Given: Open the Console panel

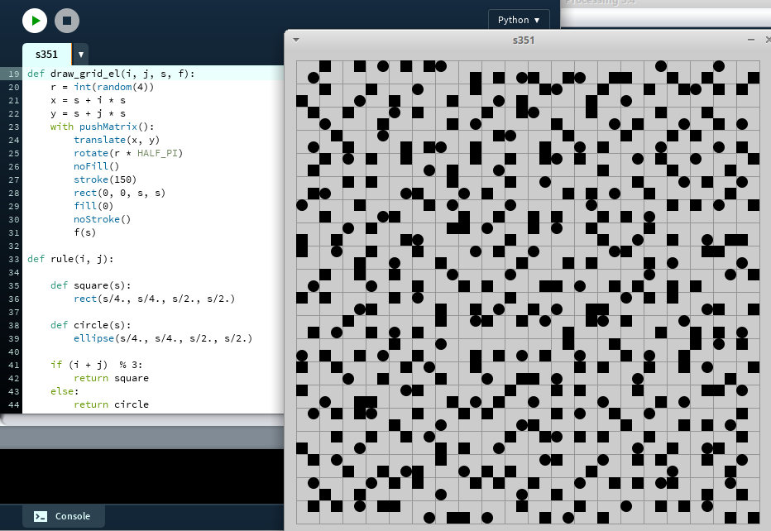Looking at the screenshot, I should click(64, 516).
